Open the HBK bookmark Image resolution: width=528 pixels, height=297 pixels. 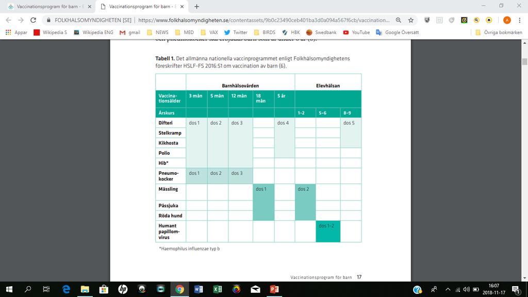click(291, 32)
